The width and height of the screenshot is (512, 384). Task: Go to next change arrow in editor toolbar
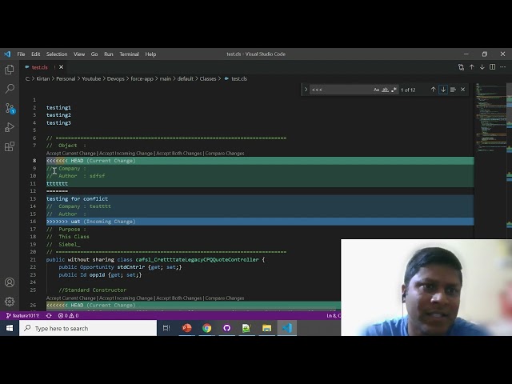coord(482,67)
